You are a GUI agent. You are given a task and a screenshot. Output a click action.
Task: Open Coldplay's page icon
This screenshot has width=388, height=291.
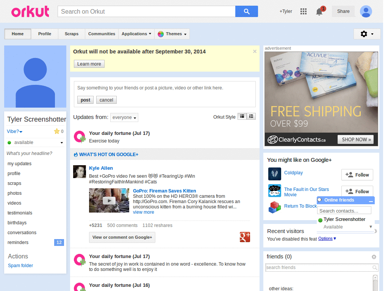point(275,174)
